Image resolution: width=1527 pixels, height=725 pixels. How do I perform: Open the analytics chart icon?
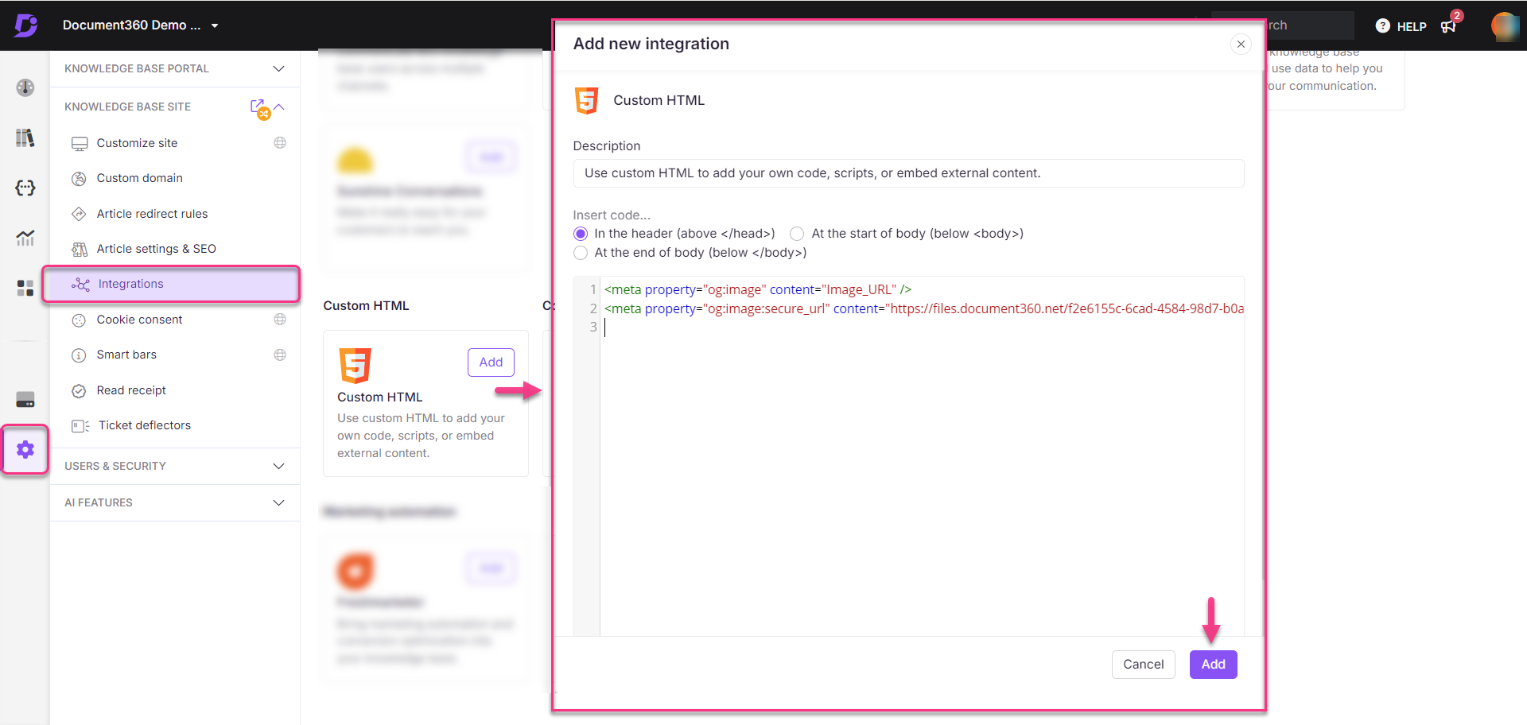tap(25, 238)
